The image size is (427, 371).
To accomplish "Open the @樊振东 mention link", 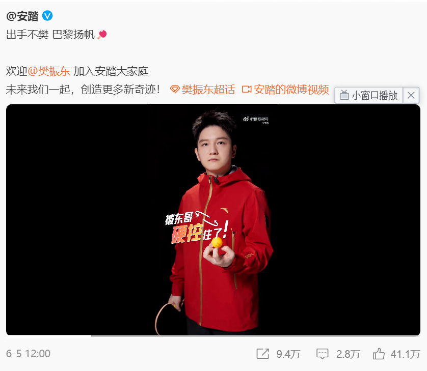I will [x=49, y=71].
